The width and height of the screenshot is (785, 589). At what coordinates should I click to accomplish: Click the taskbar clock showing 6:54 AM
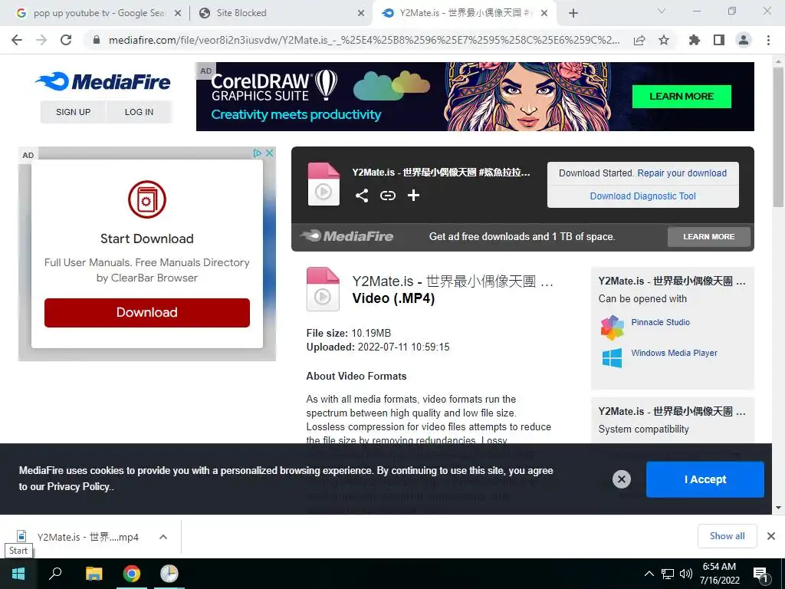pyautogui.click(x=719, y=574)
